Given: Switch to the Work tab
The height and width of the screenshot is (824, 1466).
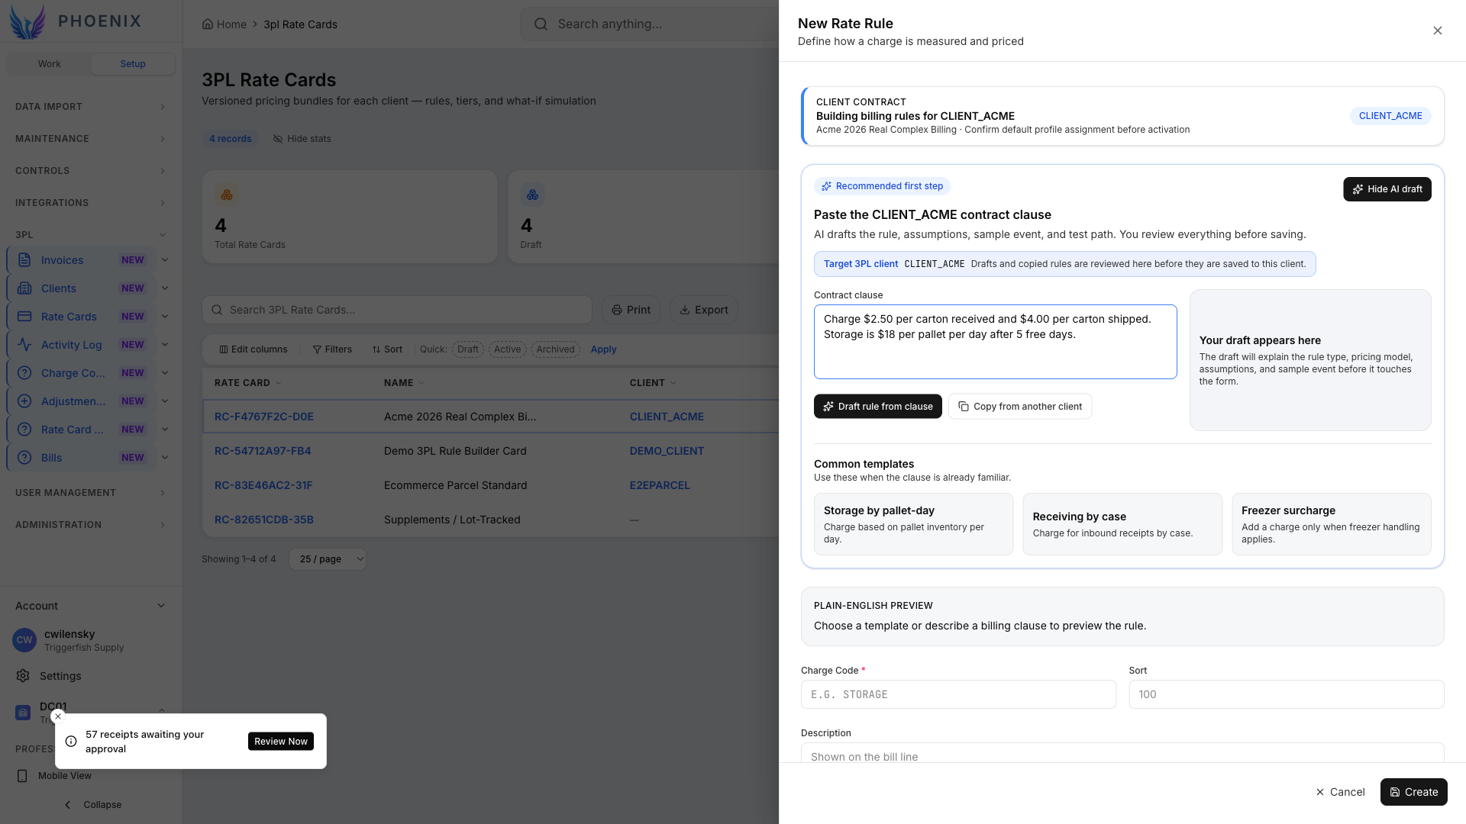Looking at the screenshot, I should tap(49, 64).
